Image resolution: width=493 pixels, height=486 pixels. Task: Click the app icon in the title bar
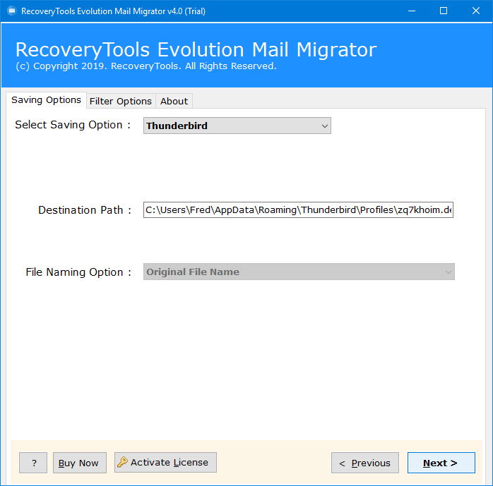(11, 11)
